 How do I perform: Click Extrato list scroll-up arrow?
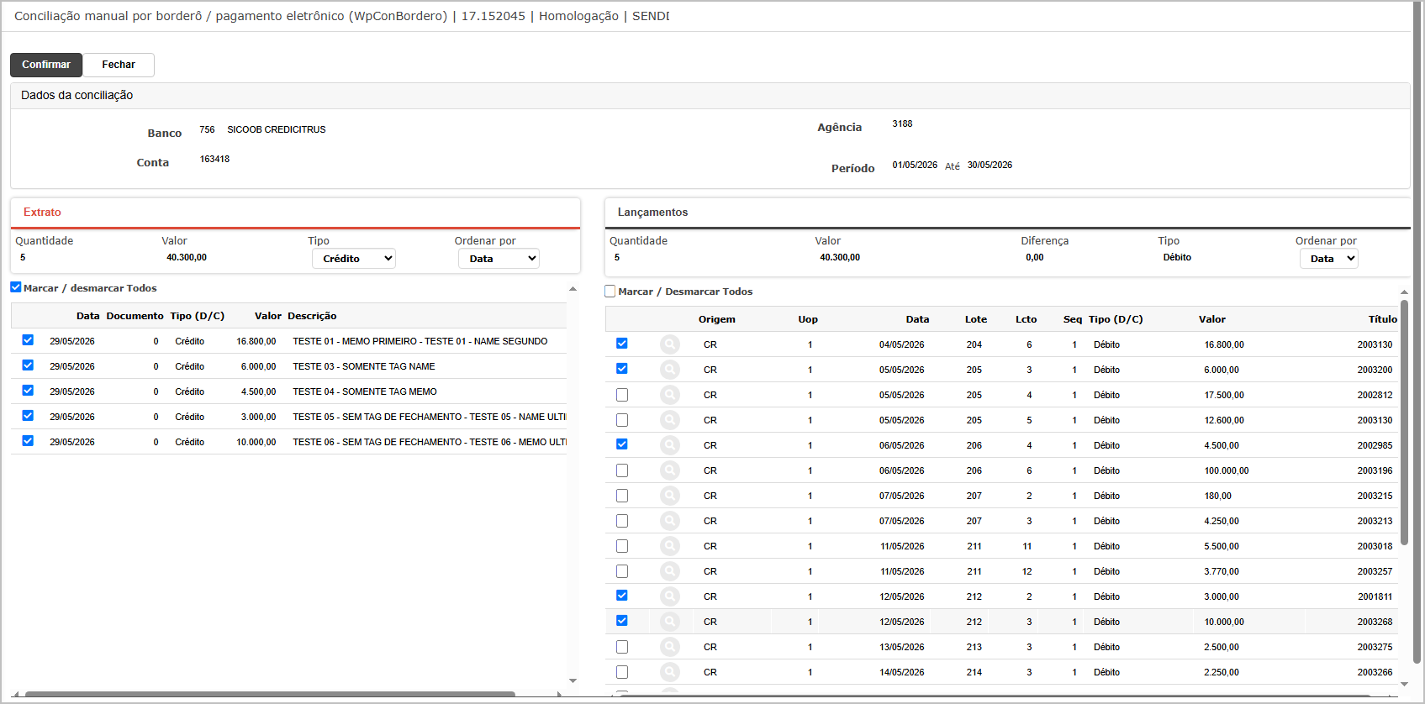click(x=573, y=289)
